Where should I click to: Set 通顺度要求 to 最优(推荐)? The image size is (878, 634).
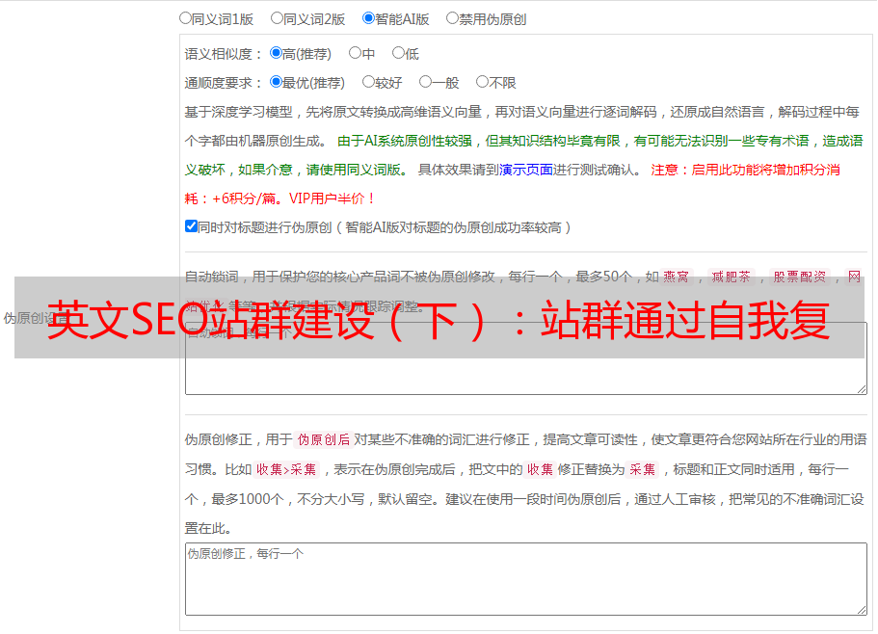[x=276, y=82]
